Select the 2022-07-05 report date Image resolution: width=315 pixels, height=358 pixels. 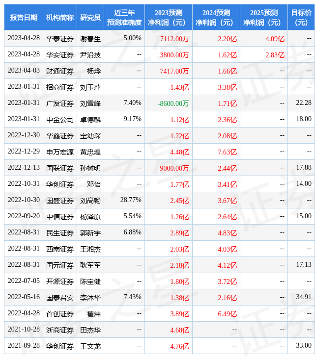click(x=24, y=281)
